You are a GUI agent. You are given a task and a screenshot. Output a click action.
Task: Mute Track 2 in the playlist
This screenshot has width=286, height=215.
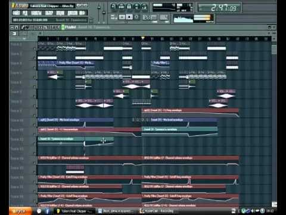pos(35,48)
